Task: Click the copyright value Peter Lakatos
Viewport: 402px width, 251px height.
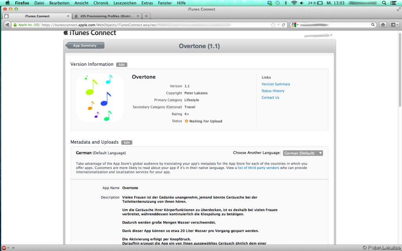Action: pos(196,93)
